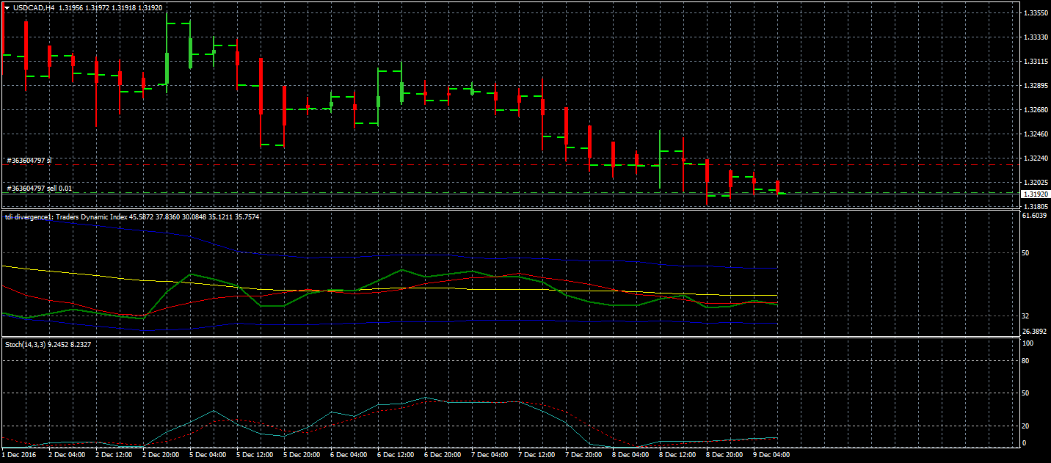Click price scale value 1.32240
The height and width of the screenshot is (463, 1051).
click(1036, 158)
